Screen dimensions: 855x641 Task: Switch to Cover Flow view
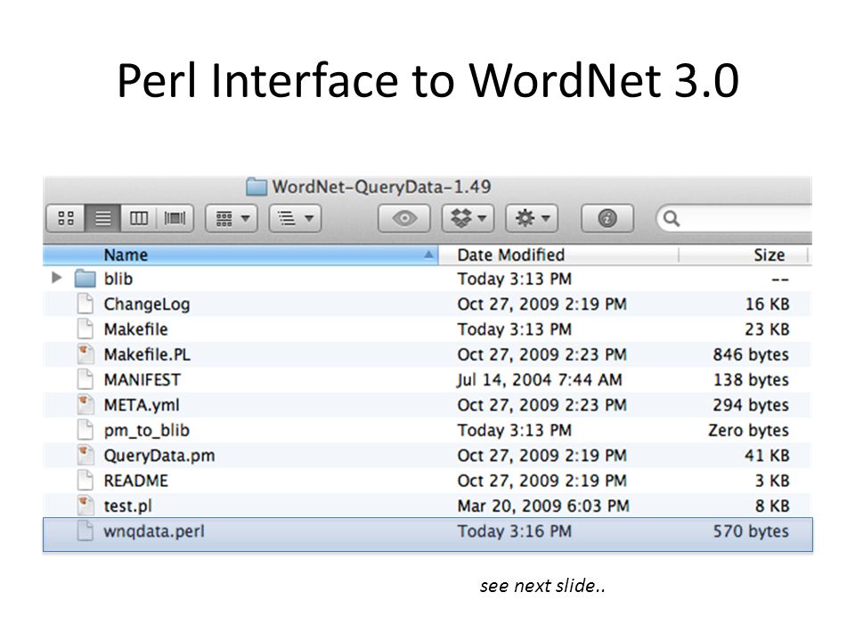click(x=175, y=219)
